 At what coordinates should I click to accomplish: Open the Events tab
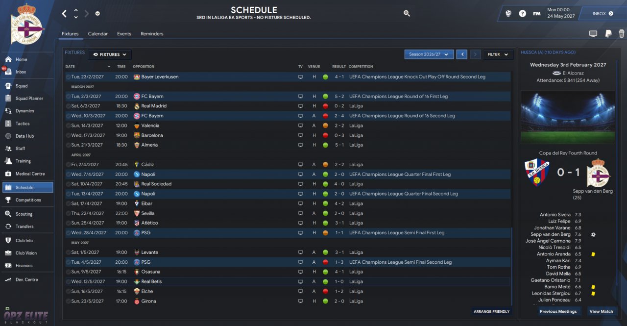click(x=124, y=34)
